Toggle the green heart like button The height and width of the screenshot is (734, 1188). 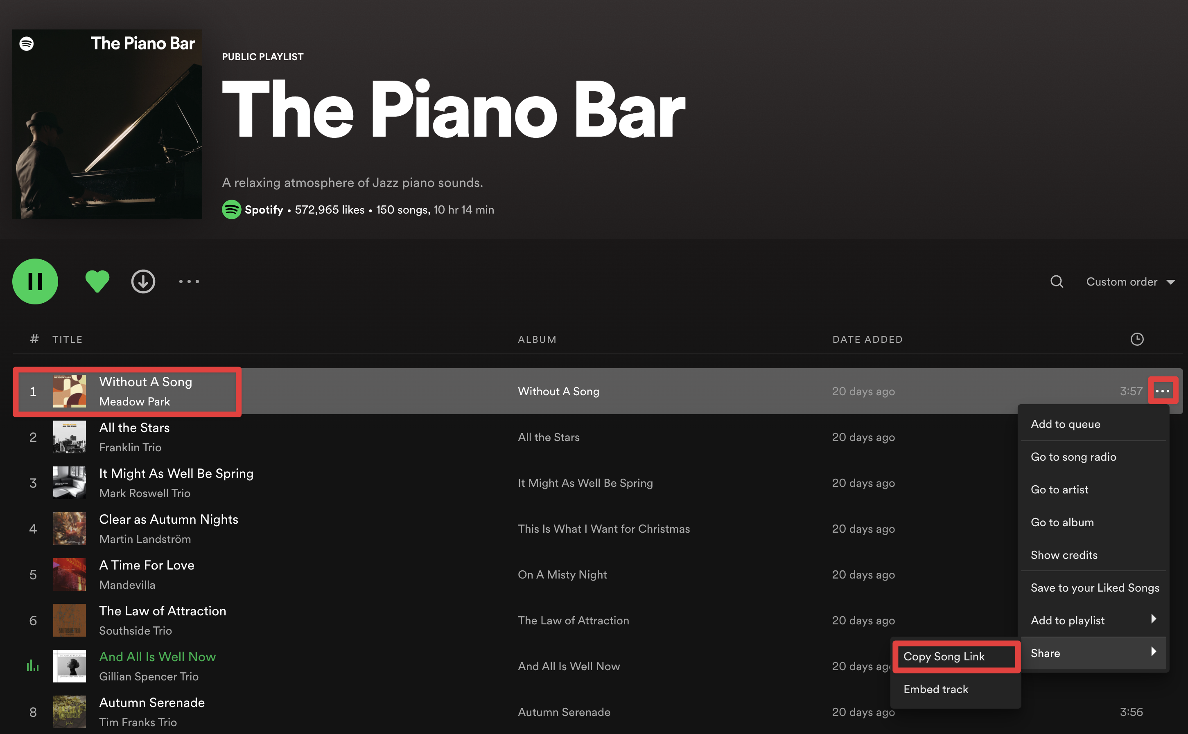click(x=97, y=281)
